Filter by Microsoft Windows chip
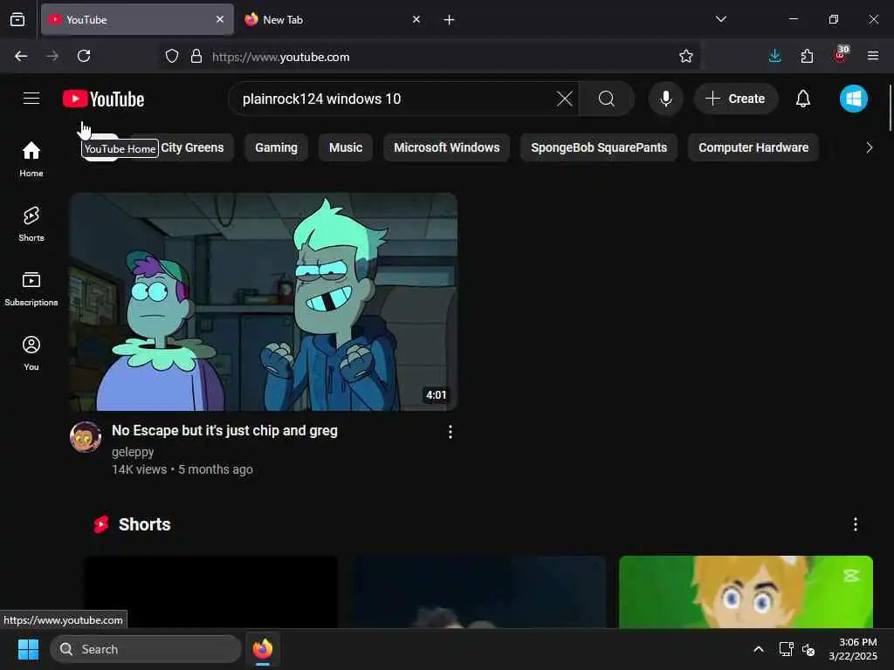The height and width of the screenshot is (670, 894). (x=446, y=147)
